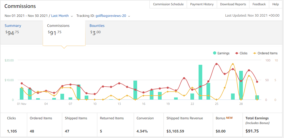Open the Help menu item

point(276,4)
